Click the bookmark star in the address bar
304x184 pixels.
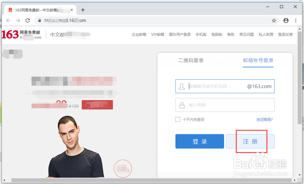coord(274,20)
